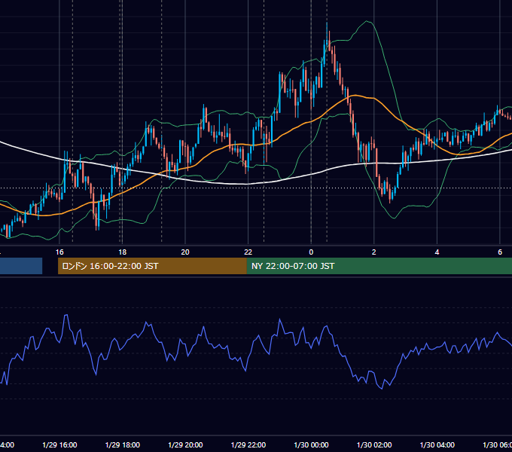The image size is (512, 452).
Task: Click the 1/30 00:00 bottom axis label
Action: click(311, 444)
